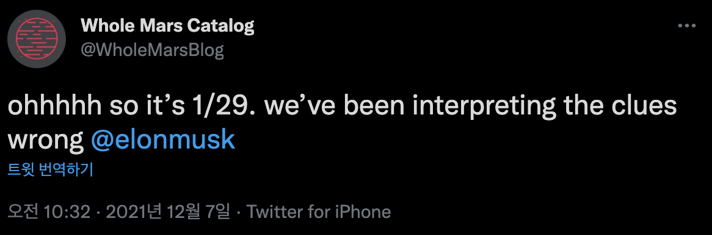Open the 오전 10:32 timestamp

coord(49,212)
